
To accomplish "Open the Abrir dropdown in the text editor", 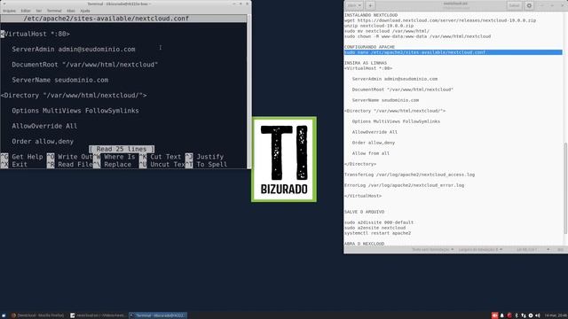I will [354, 5].
